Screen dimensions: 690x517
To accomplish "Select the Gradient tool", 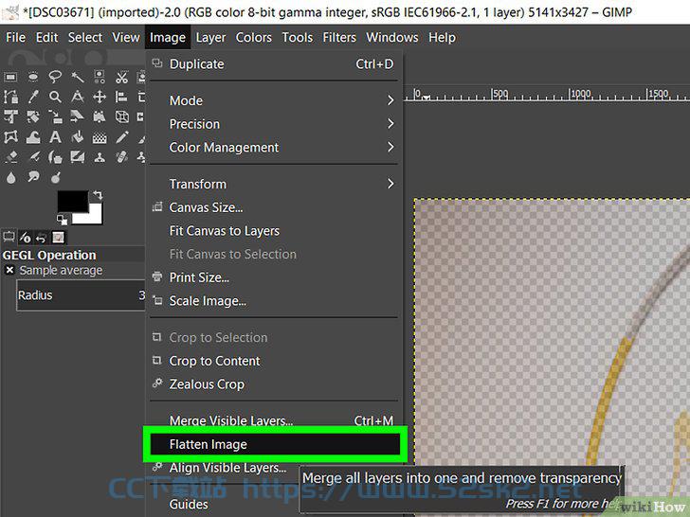I will pyautogui.click(x=100, y=137).
